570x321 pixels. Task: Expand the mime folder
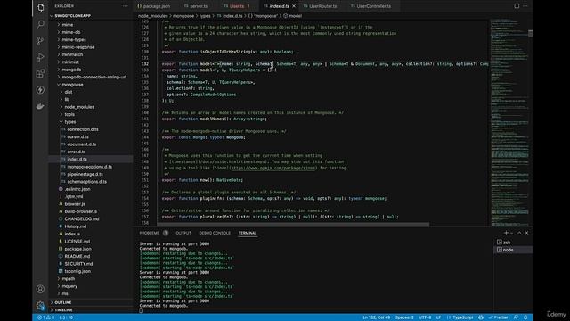click(68, 25)
